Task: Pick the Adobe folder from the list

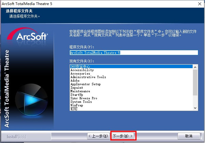Action: [x=75, y=81]
